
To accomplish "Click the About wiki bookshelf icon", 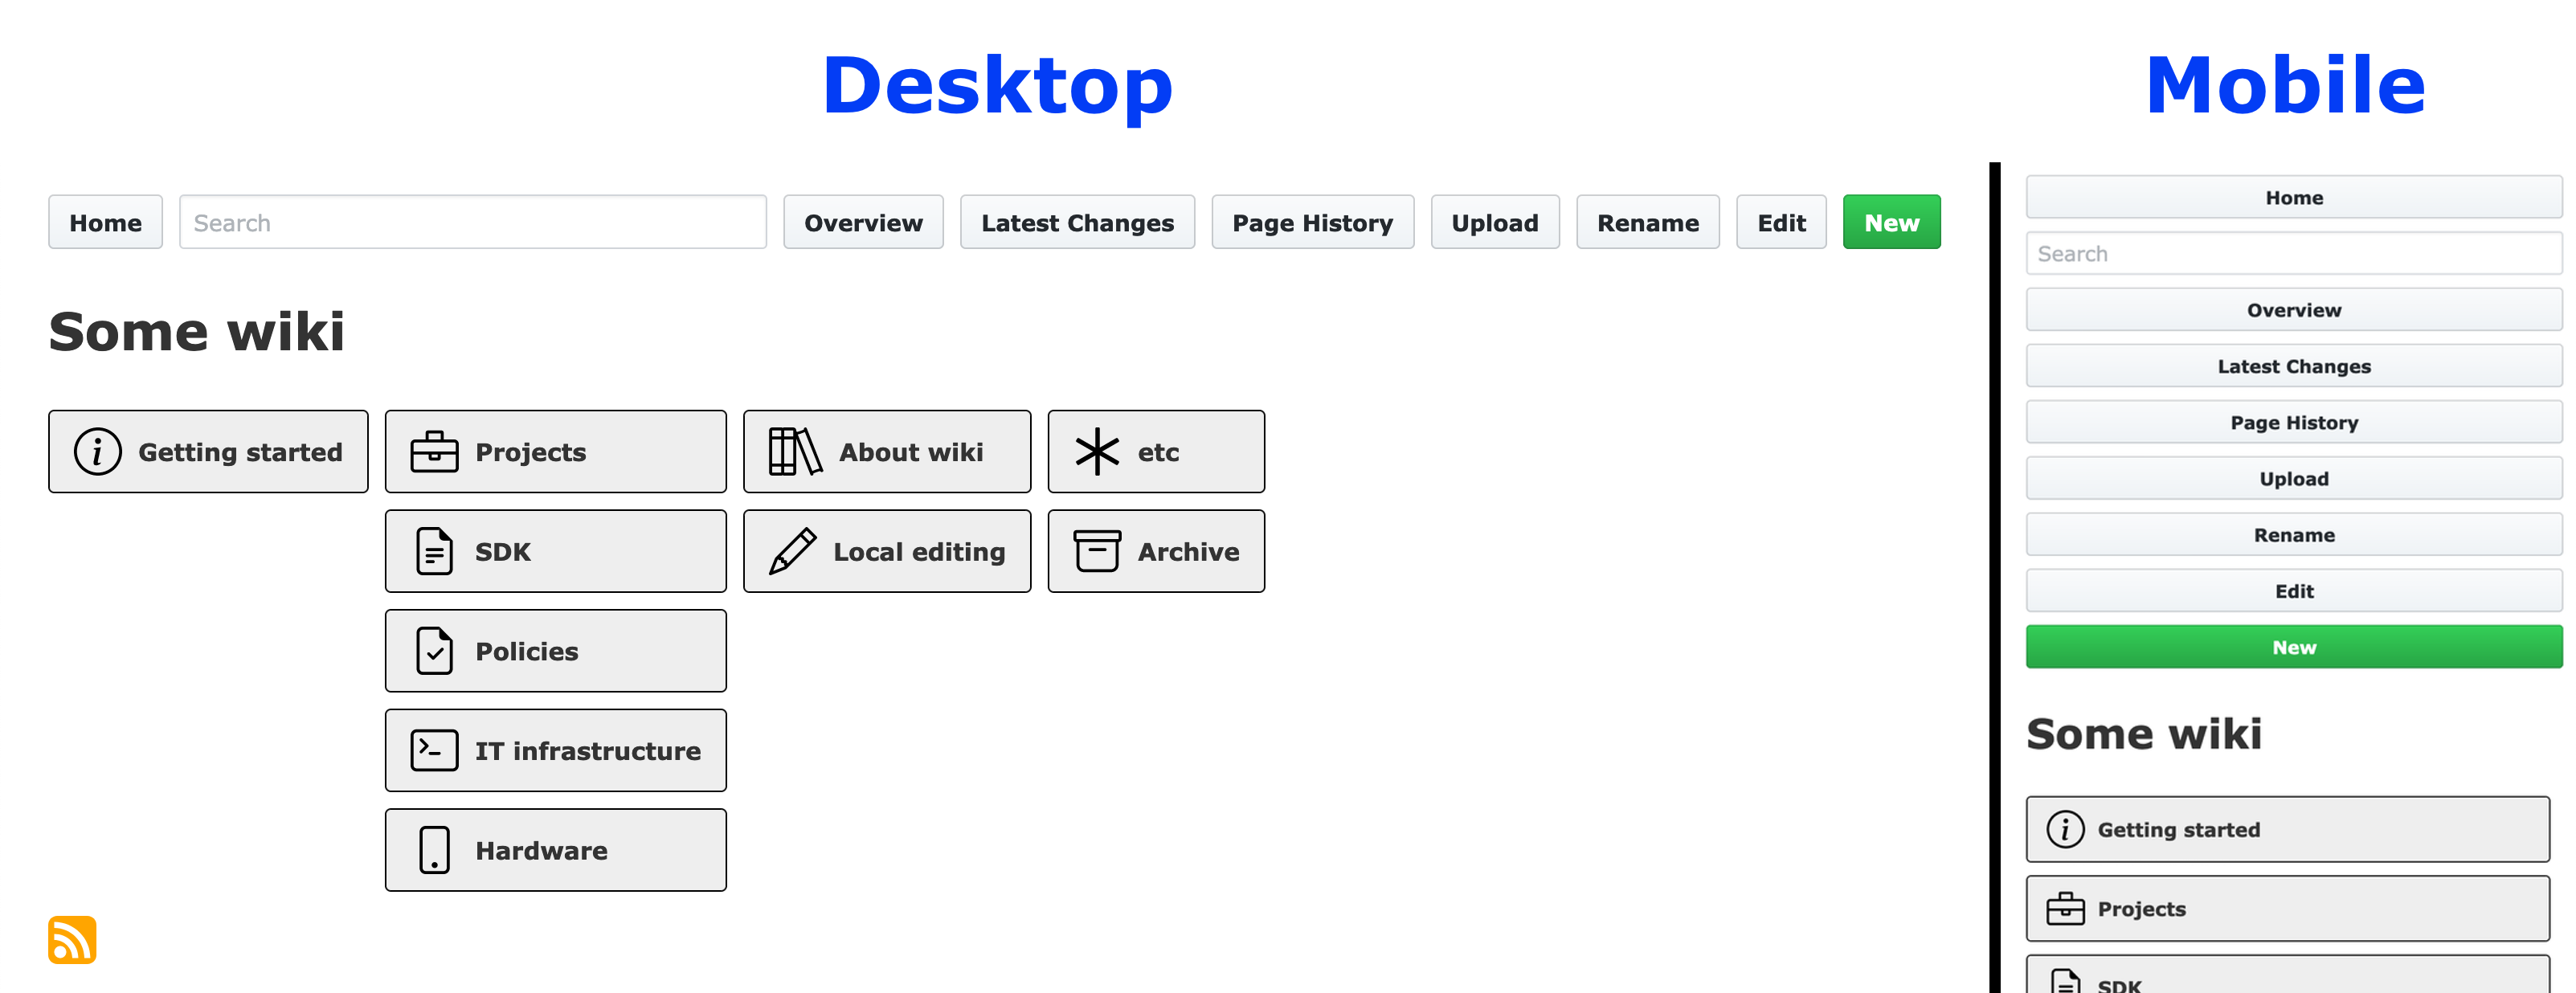I will [792, 452].
